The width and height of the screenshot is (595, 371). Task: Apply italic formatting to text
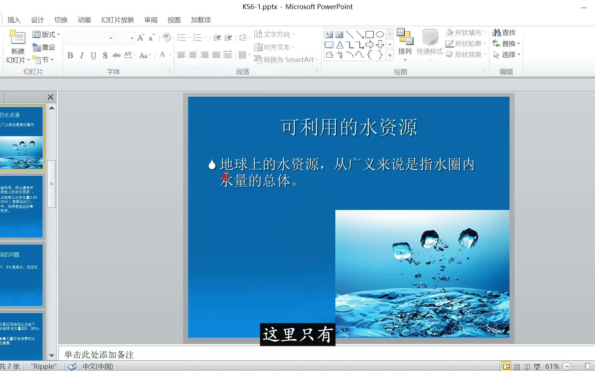tap(81, 56)
